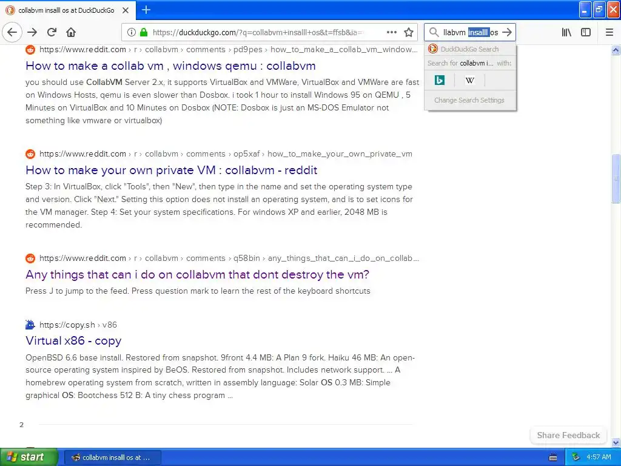Bookmark this page with the star
621x466 pixels.
[409, 33]
